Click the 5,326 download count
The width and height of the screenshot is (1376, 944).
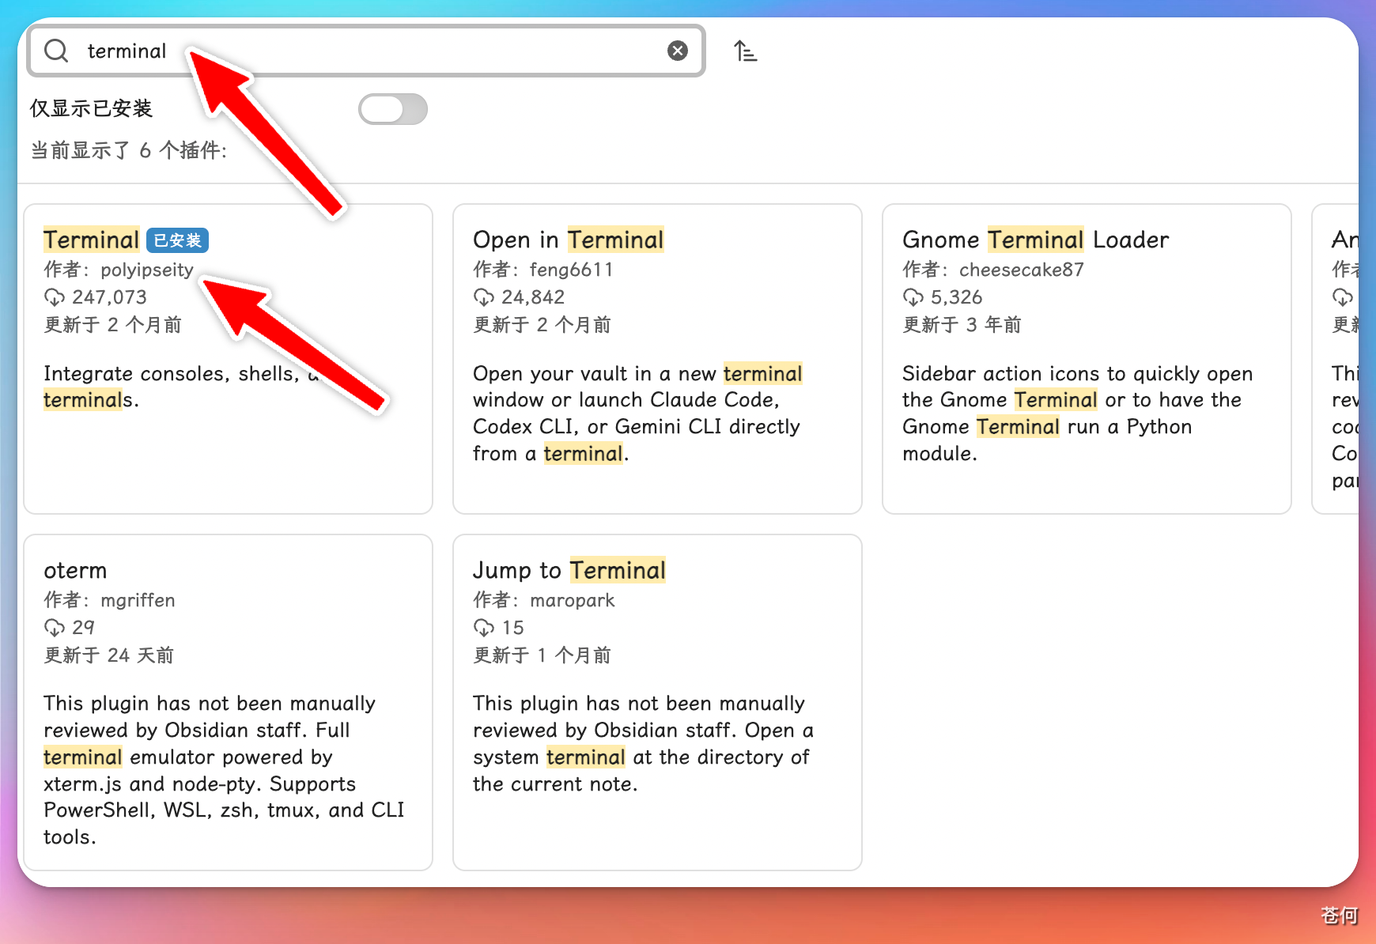click(x=957, y=297)
